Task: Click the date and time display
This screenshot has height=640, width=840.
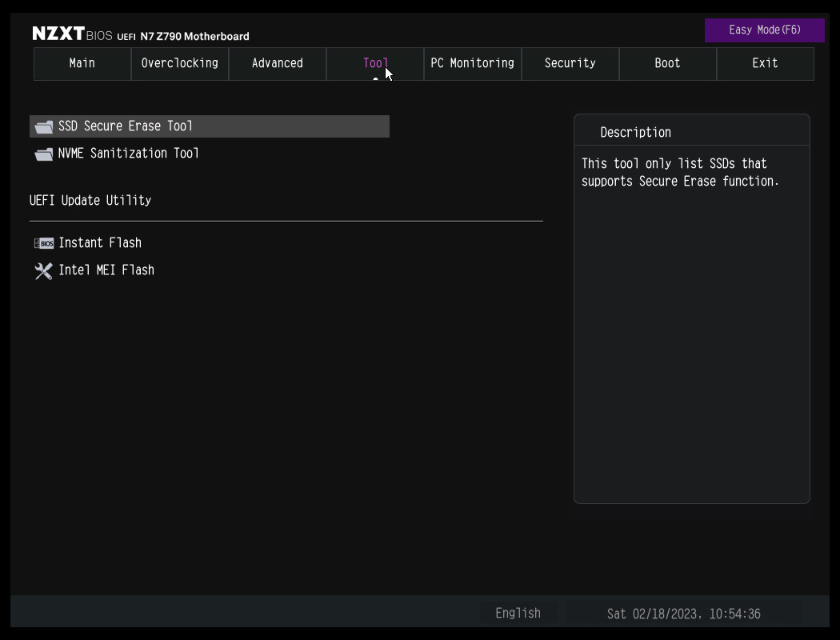Action: (x=684, y=614)
